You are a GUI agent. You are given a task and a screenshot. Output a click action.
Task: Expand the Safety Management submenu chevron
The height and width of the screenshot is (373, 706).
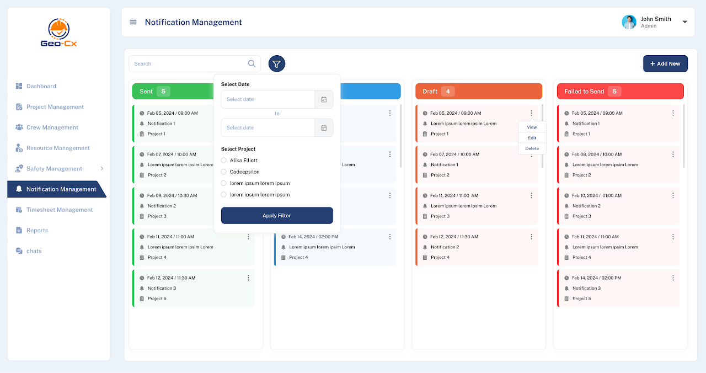[x=101, y=169]
